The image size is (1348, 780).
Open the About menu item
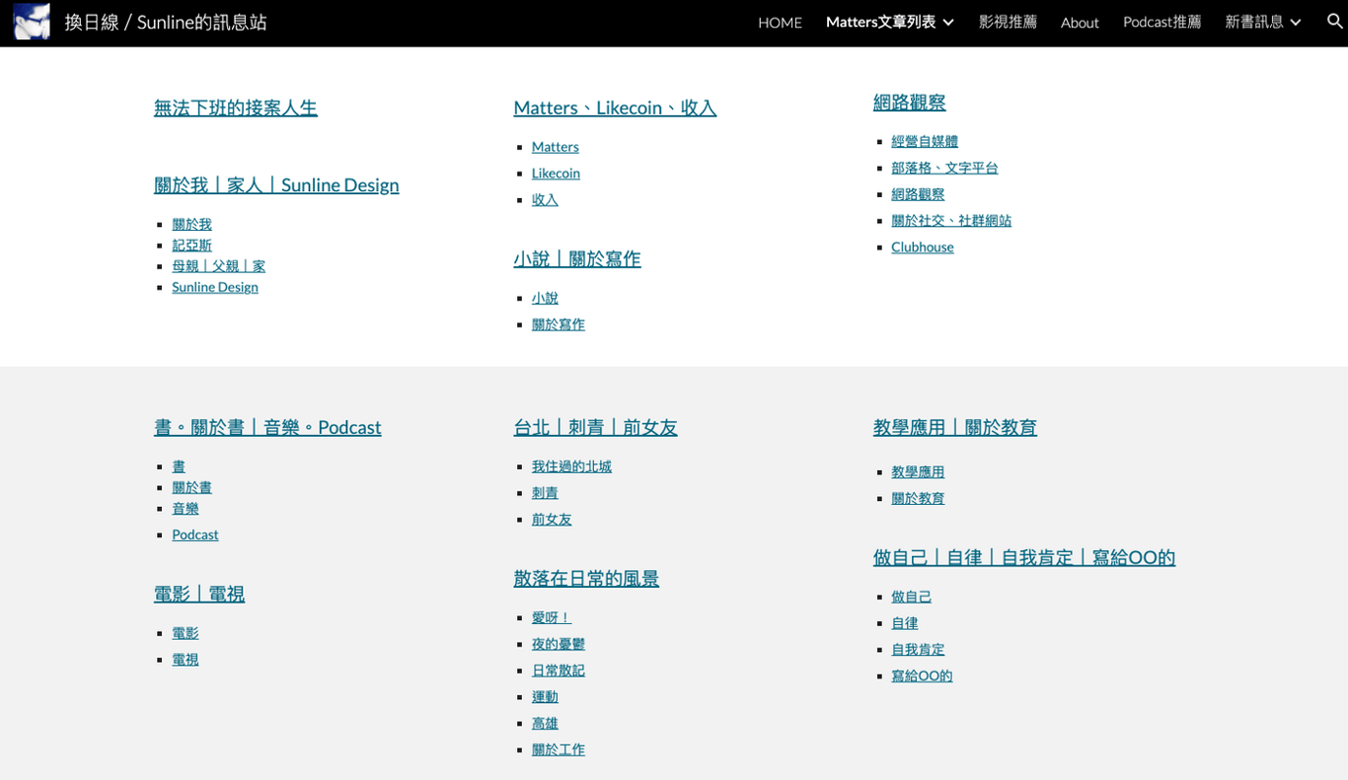(x=1080, y=22)
